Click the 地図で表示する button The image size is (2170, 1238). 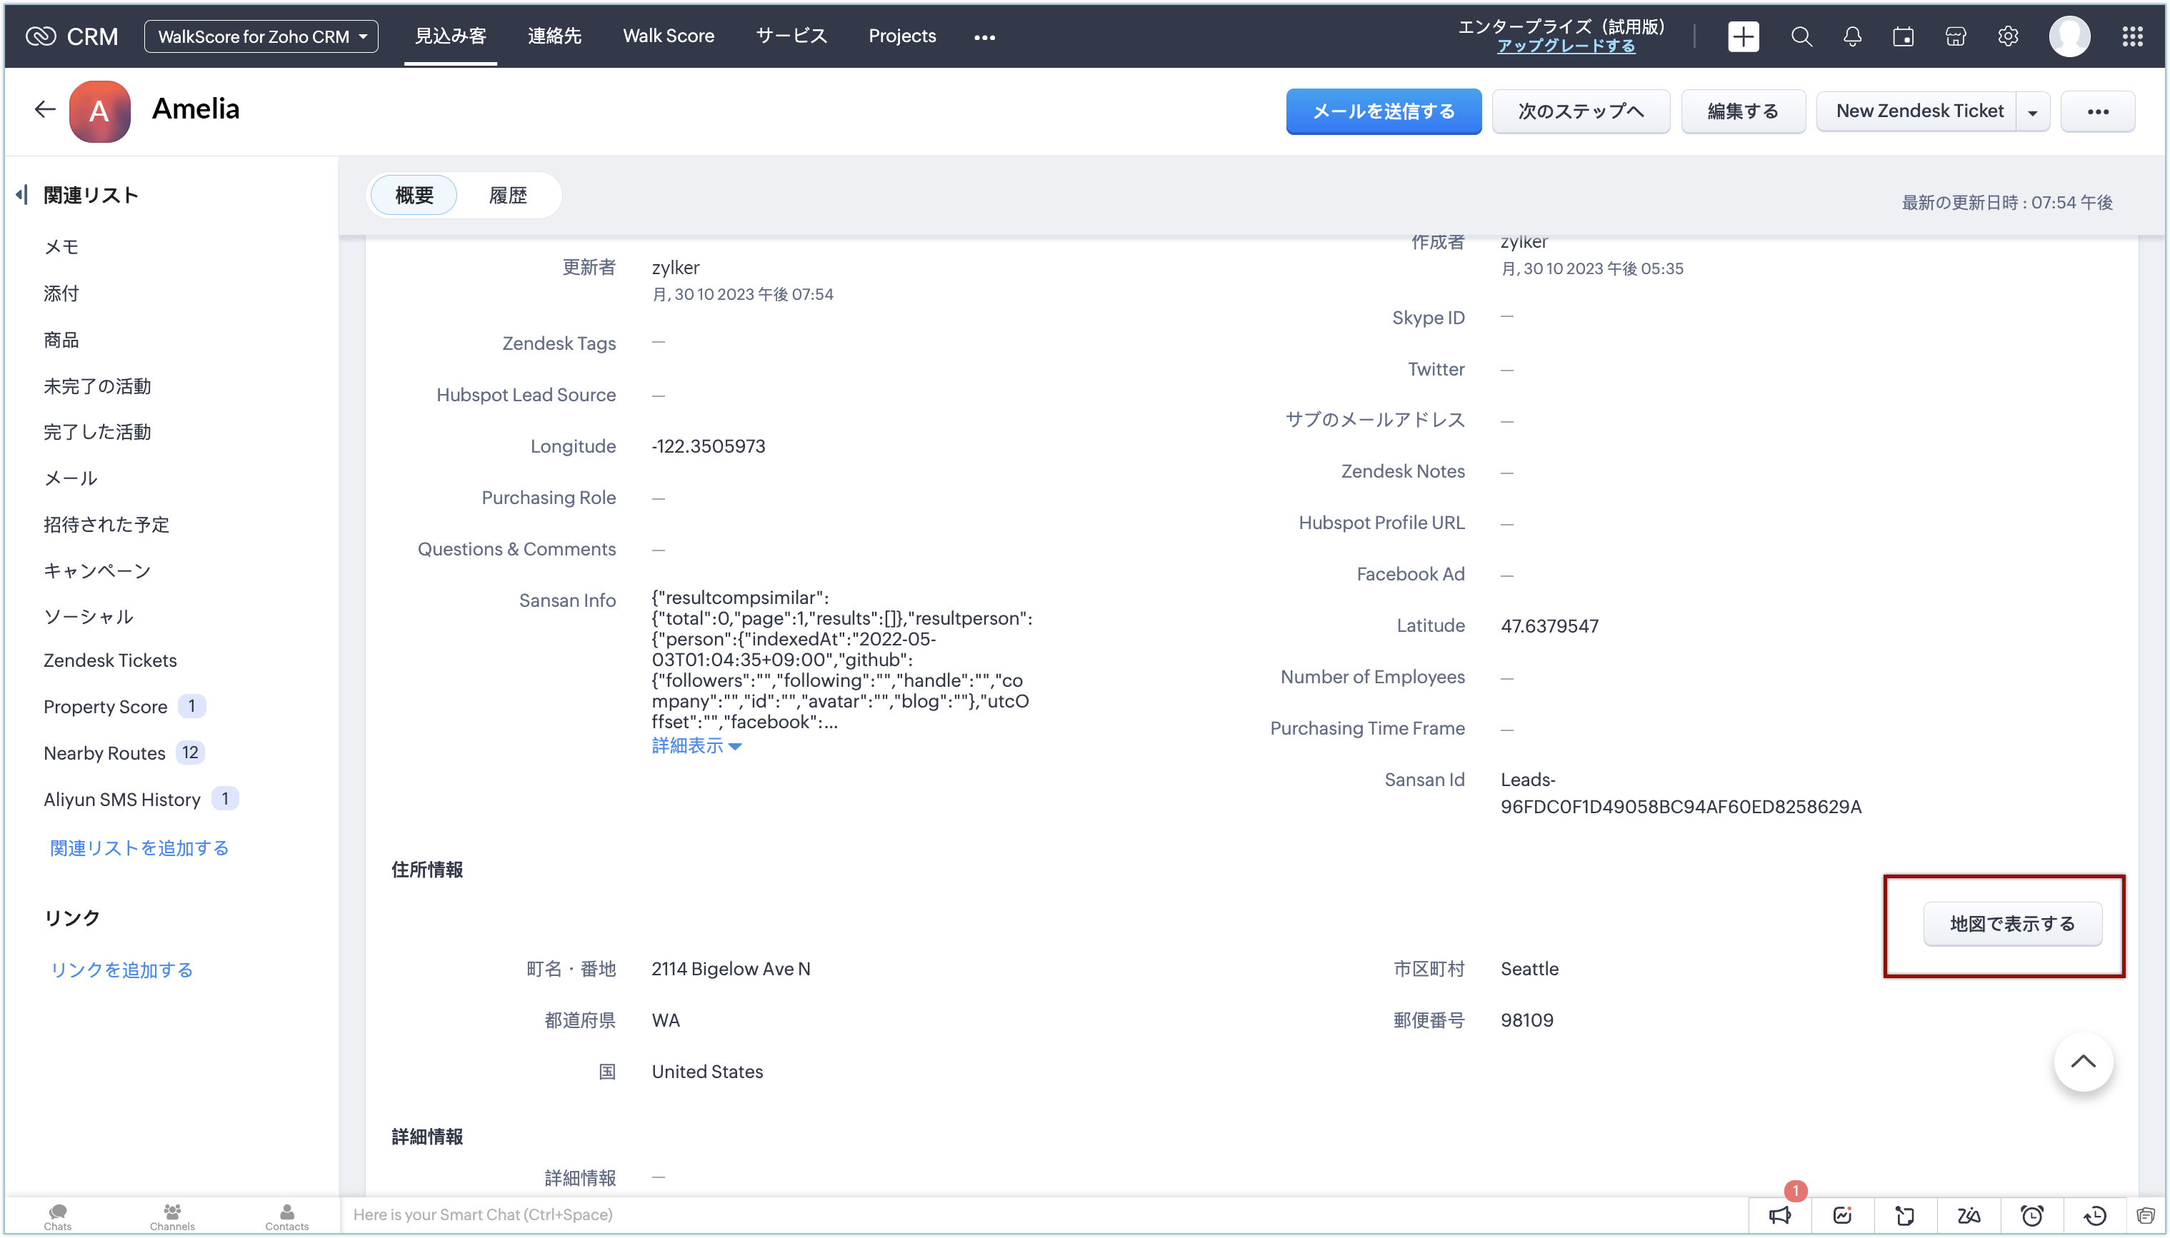[x=2011, y=923]
